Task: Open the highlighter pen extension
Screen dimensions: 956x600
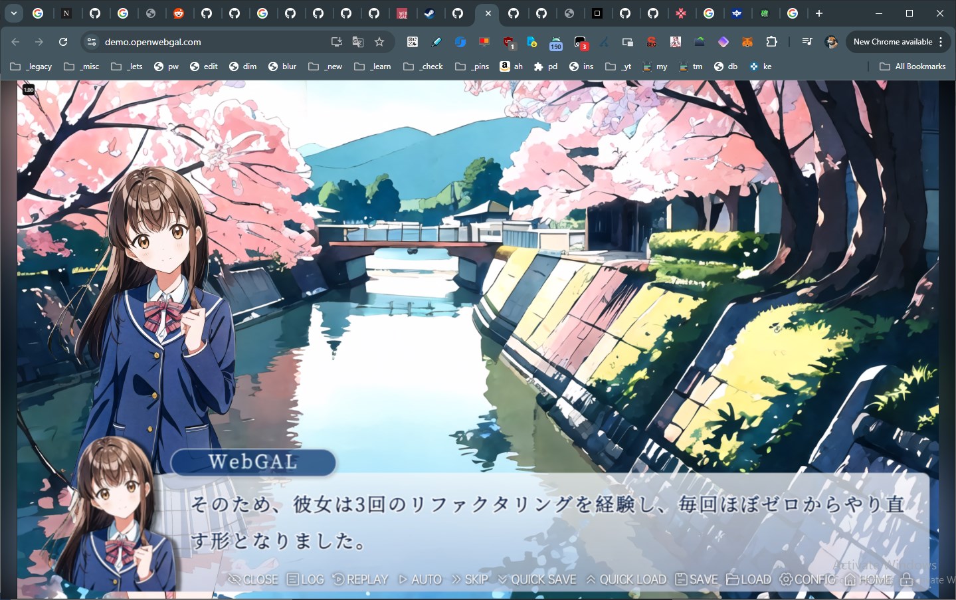Action: [x=436, y=42]
